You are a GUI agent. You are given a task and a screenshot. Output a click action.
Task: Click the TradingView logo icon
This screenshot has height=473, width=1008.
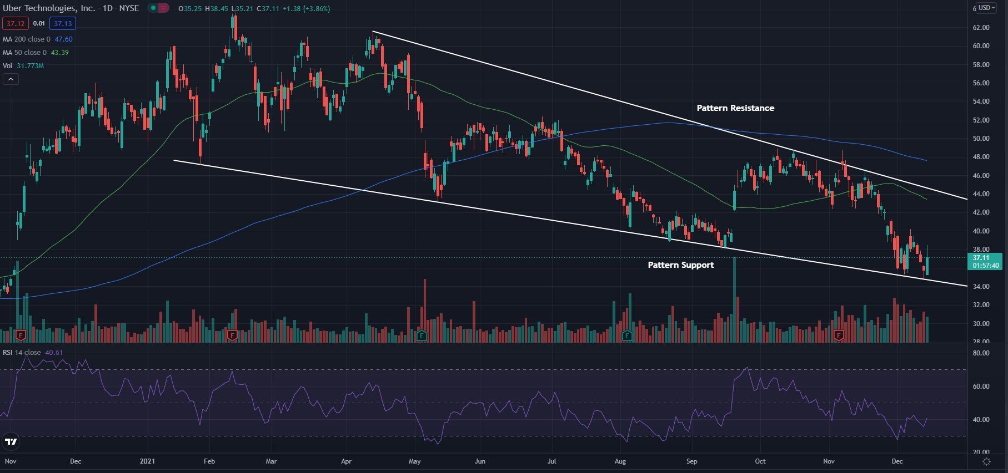tap(11, 442)
